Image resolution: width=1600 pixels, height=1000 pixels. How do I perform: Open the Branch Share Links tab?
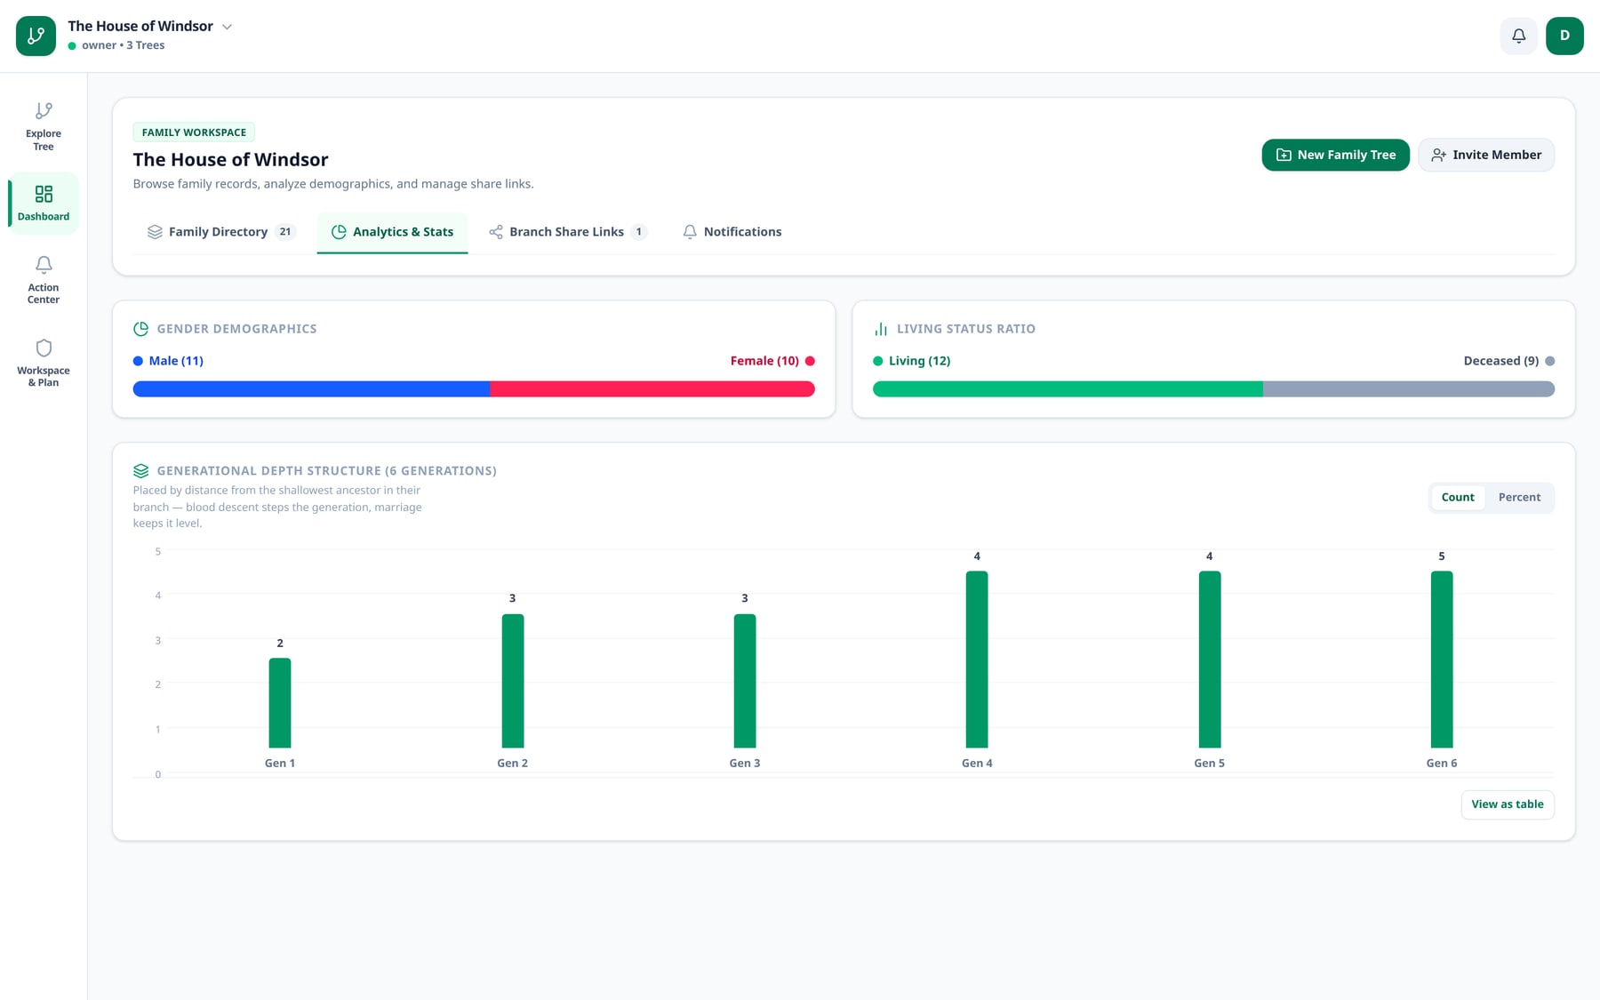567,232
